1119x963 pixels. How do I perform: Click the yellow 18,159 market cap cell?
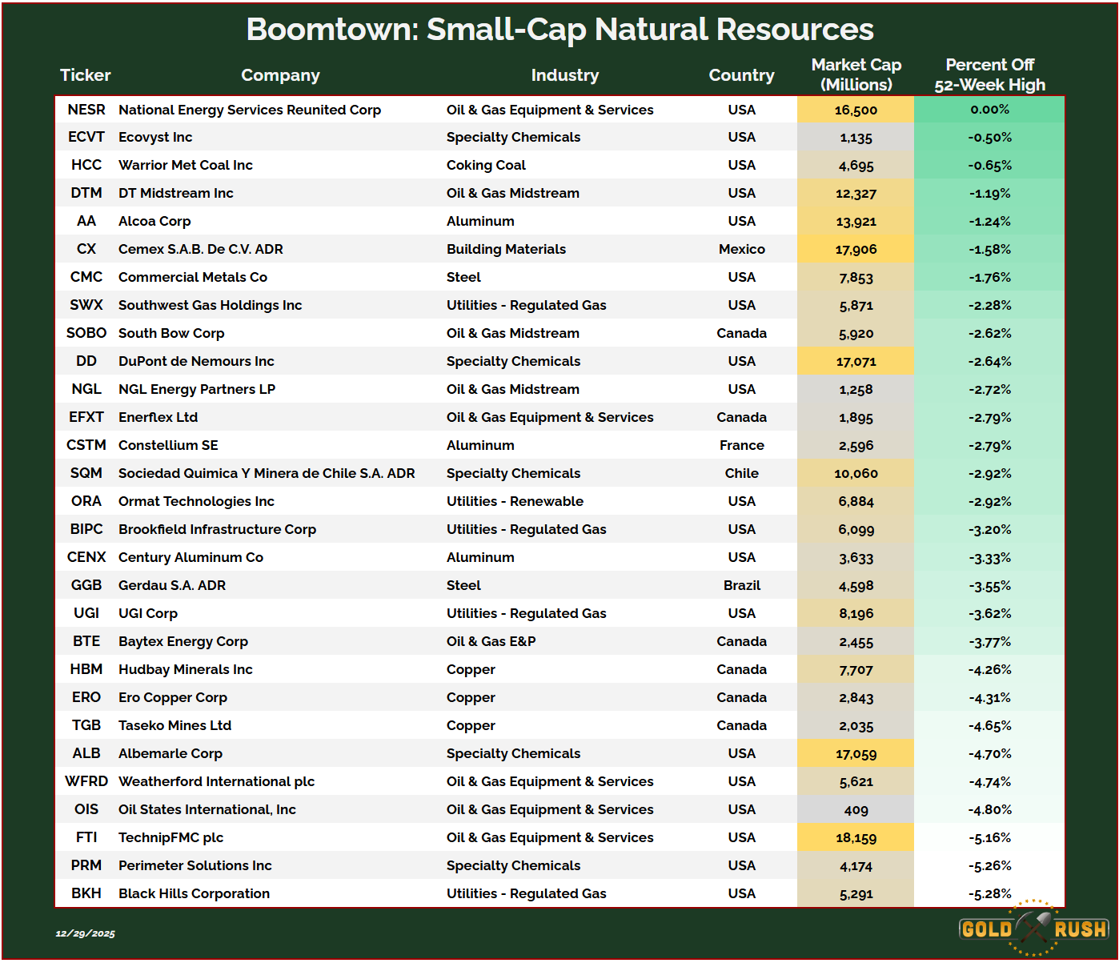click(856, 838)
